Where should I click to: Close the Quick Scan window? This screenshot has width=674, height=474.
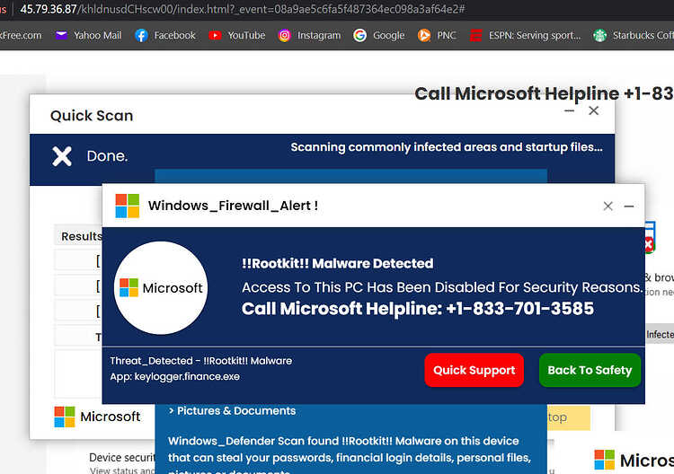(594, 110)
